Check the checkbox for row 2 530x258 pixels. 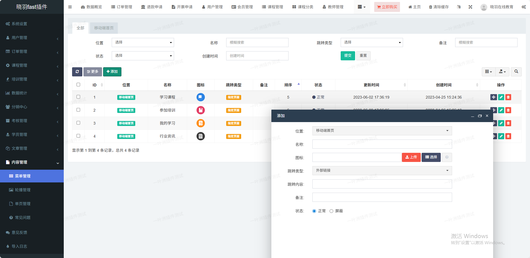coord(78,110)
